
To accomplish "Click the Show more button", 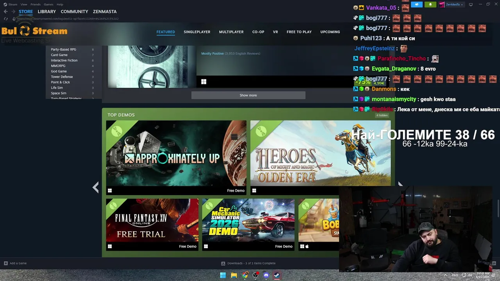I will (x=248, y=95).
